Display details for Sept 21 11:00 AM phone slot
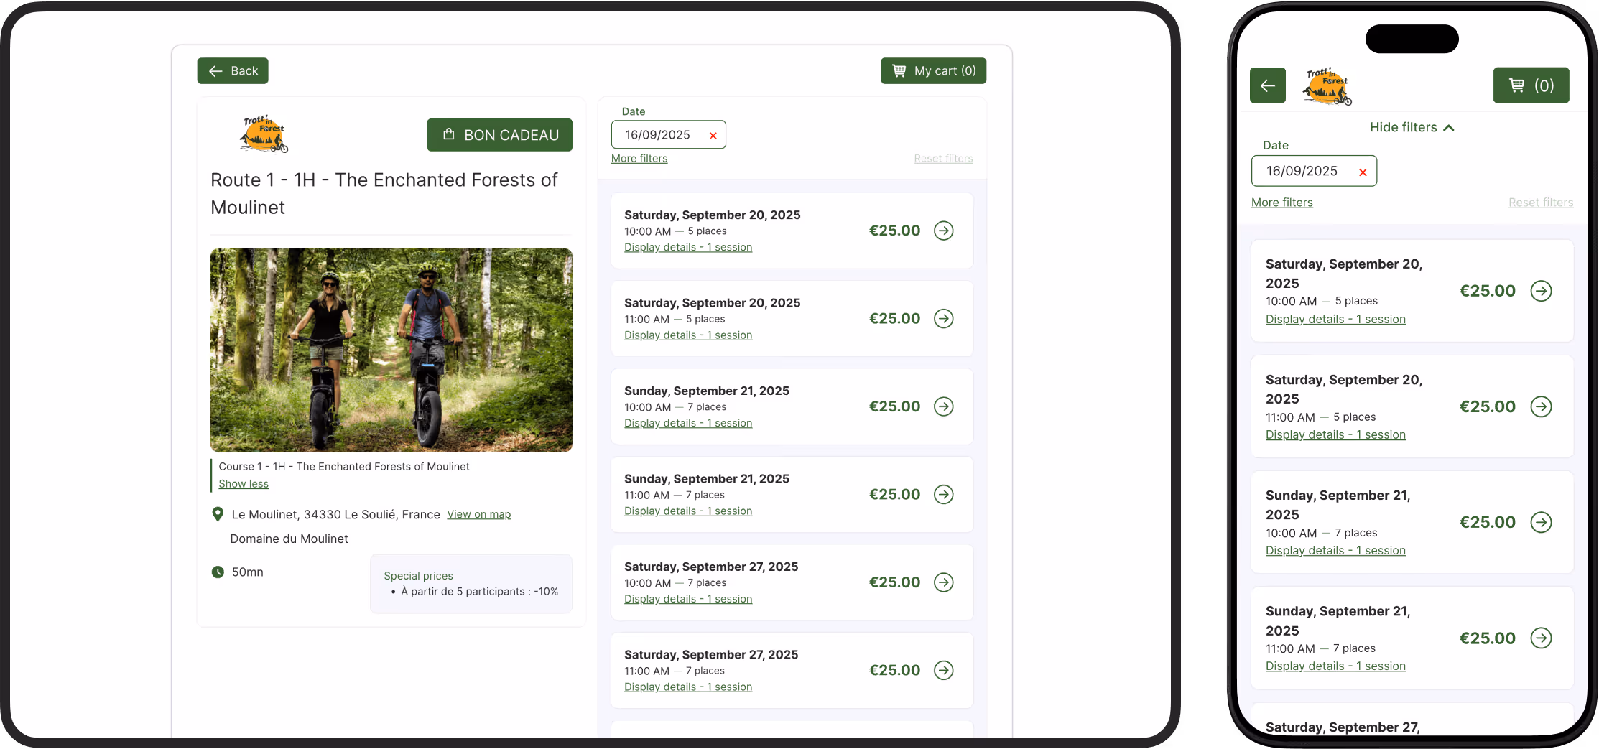The width and height of the screenshot is (1599, 749). pos(1335,666)
